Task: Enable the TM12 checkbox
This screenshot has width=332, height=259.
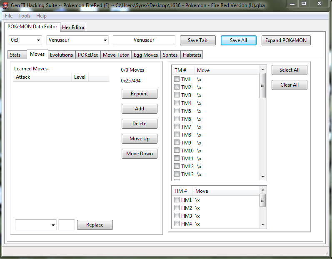Action: coord(177,166)
